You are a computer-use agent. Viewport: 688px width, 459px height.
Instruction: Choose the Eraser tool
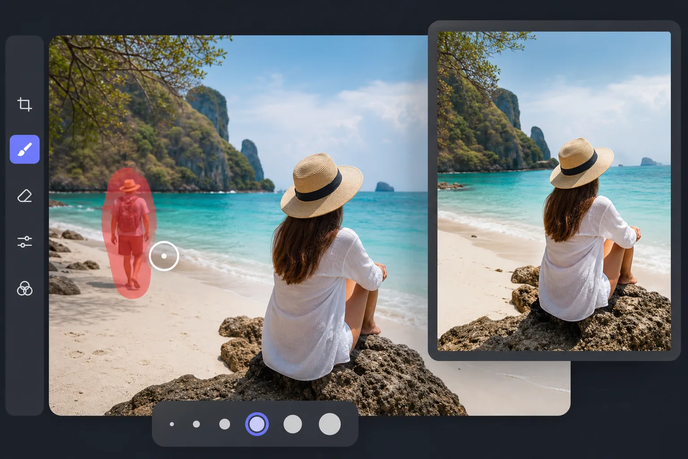click(x=25, y=196)
